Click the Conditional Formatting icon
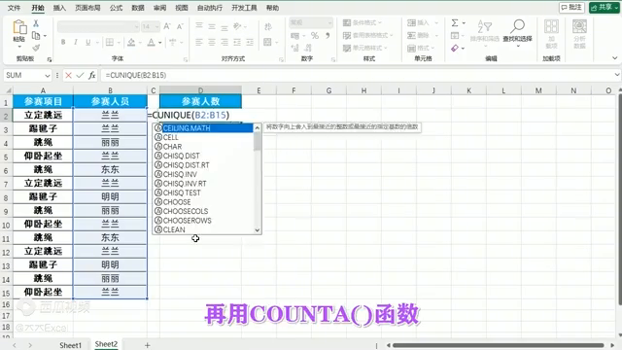 347,22
